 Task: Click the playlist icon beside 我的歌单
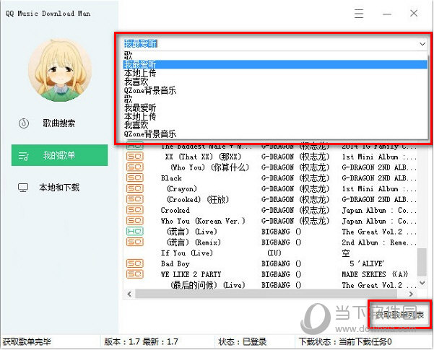click(23, 156)
